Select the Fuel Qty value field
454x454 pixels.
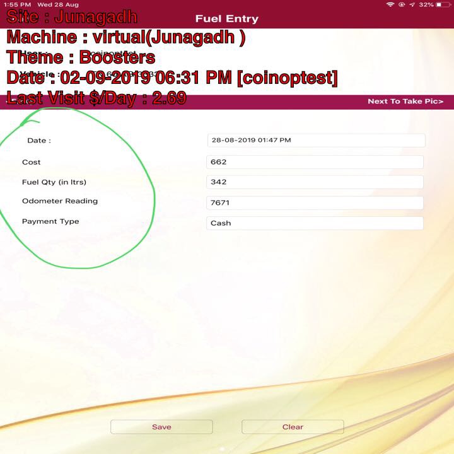315,182
